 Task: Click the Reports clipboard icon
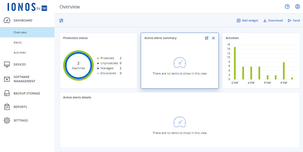coord(7,107)
